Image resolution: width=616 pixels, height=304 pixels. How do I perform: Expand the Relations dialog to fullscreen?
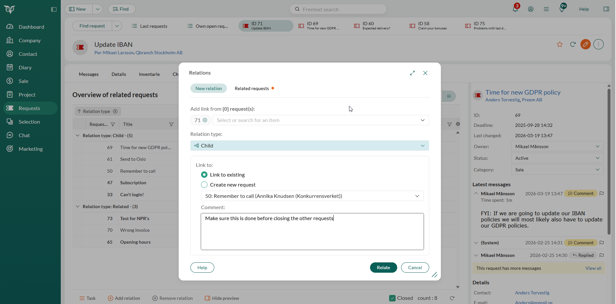(x=412, y=73)
